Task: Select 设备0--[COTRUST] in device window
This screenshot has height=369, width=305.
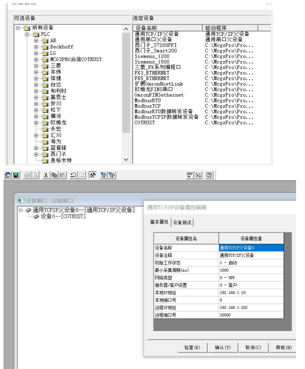Action: 63,216
